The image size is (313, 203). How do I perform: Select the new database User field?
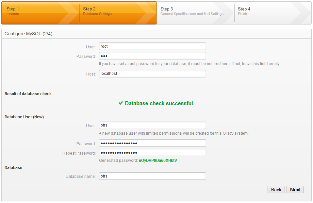coord(152,126)
